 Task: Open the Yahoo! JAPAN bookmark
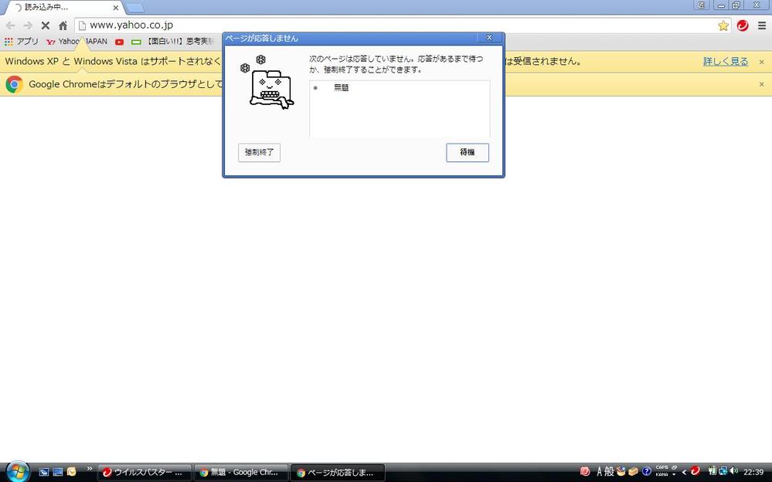[77, 42]
